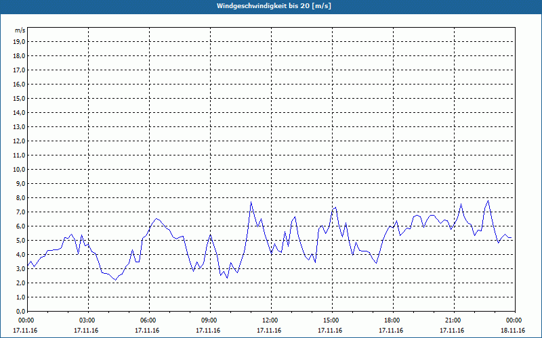Click the 14,0 y-axis label
The image size is (542, 338).
coord(19,112)
